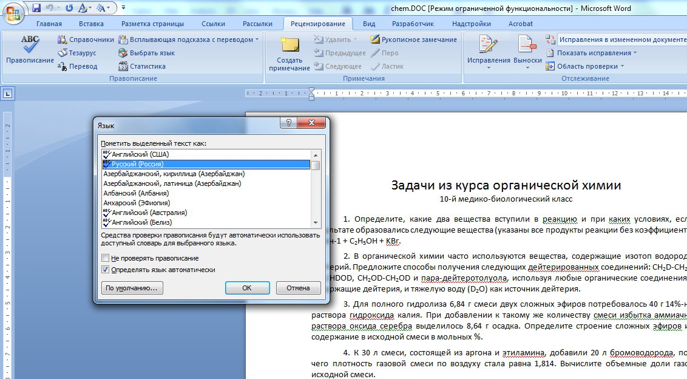This screenshot has height=379, width=687.
Task: Switch to the Главная tab
Action: (49, 24)
